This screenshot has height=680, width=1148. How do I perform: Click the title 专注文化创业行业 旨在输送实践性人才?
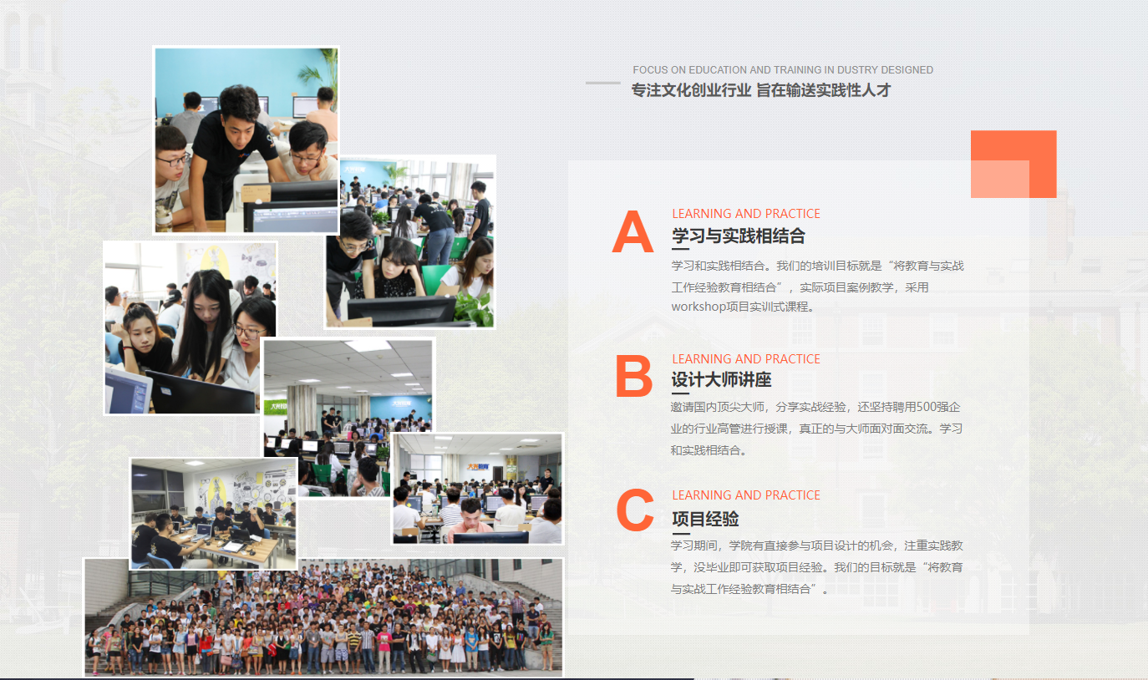tap(761, 90)
